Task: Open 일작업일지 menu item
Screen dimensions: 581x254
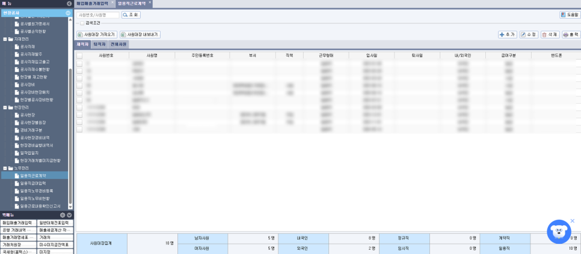Action: tap(29, 153)
